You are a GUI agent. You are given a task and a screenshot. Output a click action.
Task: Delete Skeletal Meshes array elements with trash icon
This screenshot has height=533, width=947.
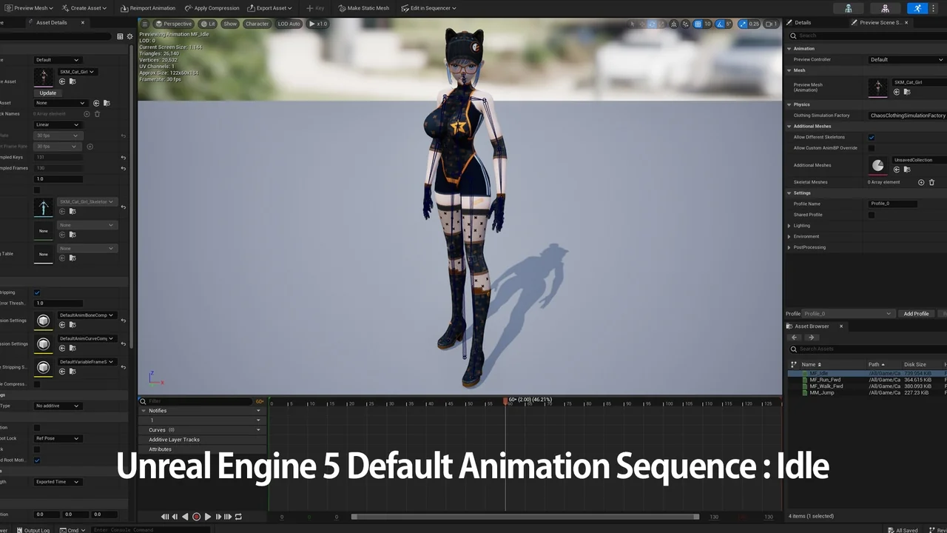931,182
